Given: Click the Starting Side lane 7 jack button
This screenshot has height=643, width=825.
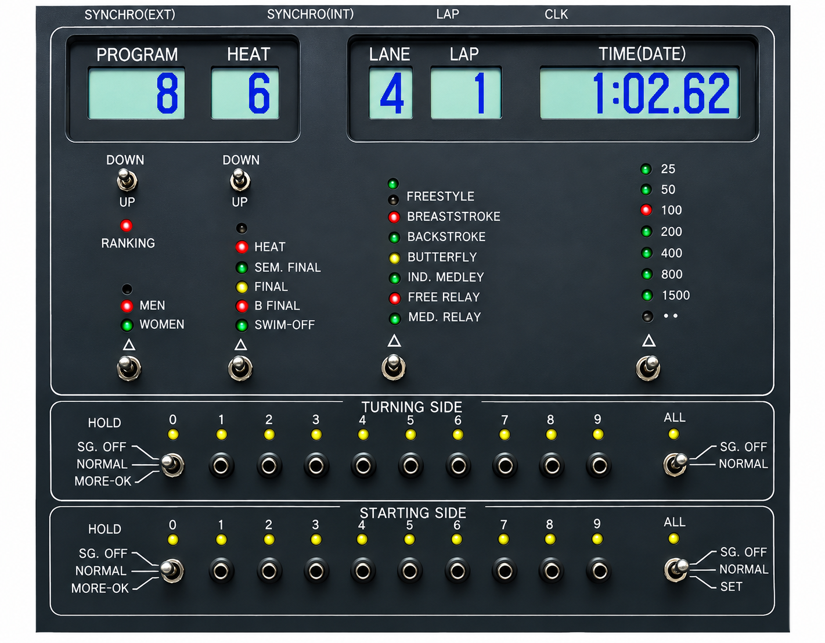Looking at the screenshot, I should point(505,571).
